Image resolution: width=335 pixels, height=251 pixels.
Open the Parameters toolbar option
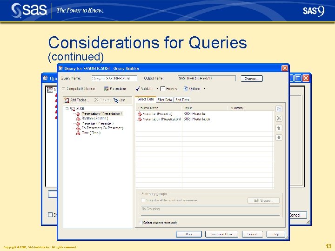[115, 89]
